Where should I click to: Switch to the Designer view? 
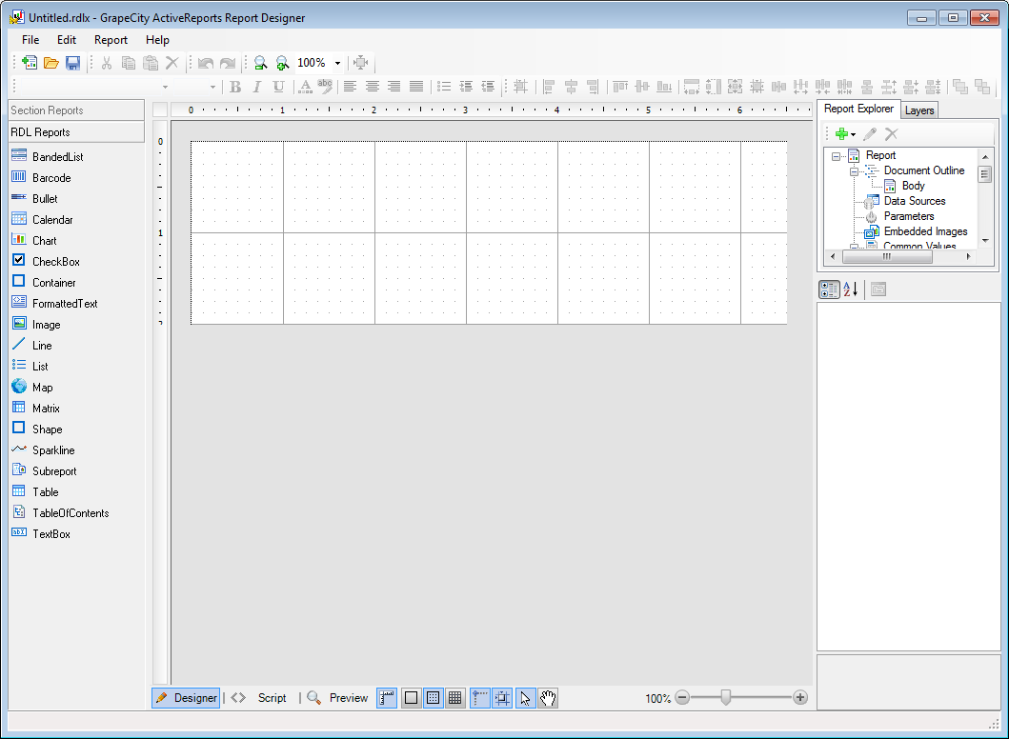(x=187, y=698)
